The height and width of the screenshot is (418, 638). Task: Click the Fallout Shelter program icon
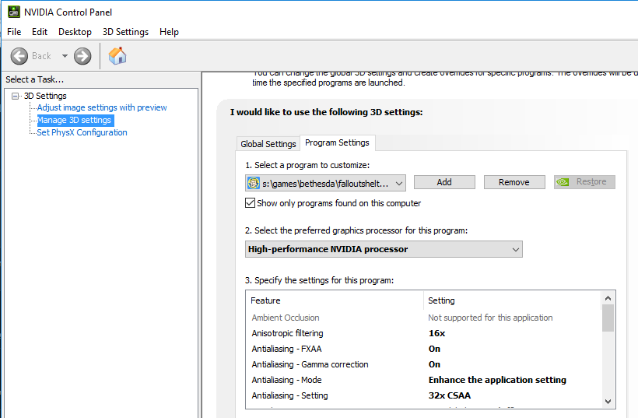point(254,183)
